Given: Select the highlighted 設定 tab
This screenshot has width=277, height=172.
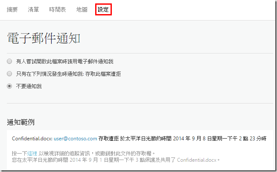Looking at the screenshot, I should click(x=103, y=9).
